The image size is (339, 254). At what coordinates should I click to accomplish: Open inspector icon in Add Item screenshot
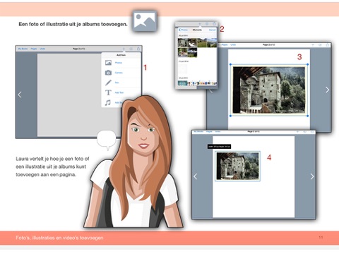[131, 49]
